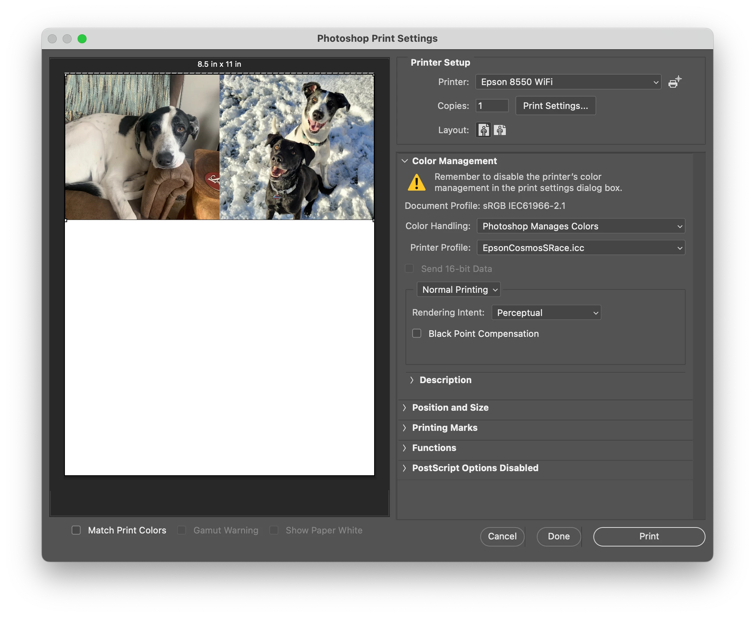Image resolution: width=755 pixels, height=617 pixels.
Task: Open the Printer selection dropdown
Action: (x=568, y=82)
